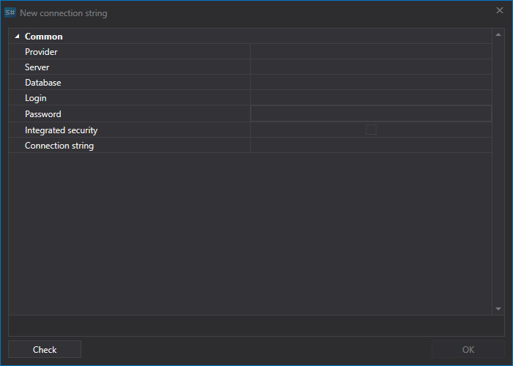Select the Password property label
The image size is (513, 366).
point(43,113)
